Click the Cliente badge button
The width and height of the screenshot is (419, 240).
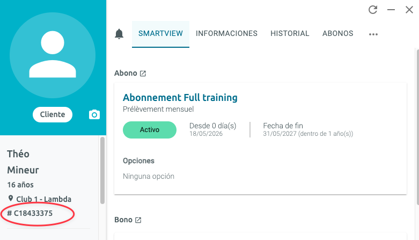tap(53, 114)
